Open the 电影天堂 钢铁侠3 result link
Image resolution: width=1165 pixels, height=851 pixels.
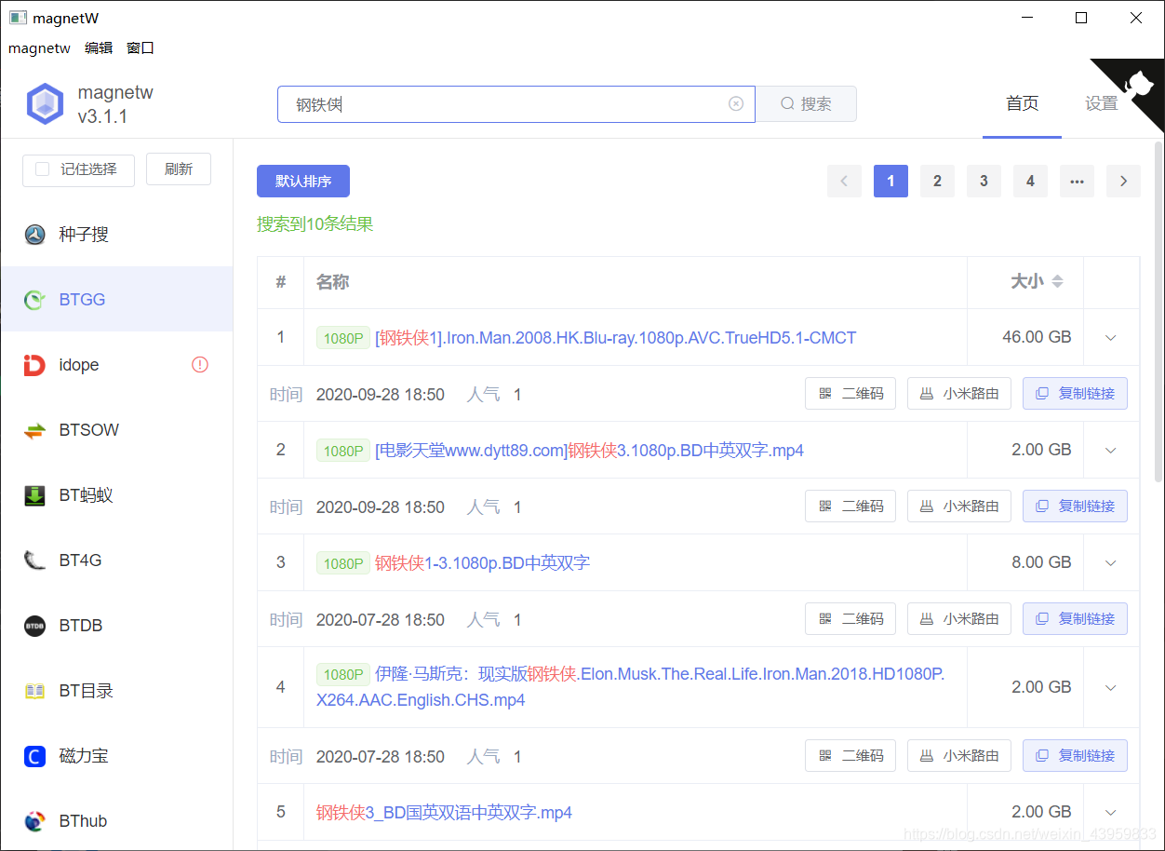[589, 451]
